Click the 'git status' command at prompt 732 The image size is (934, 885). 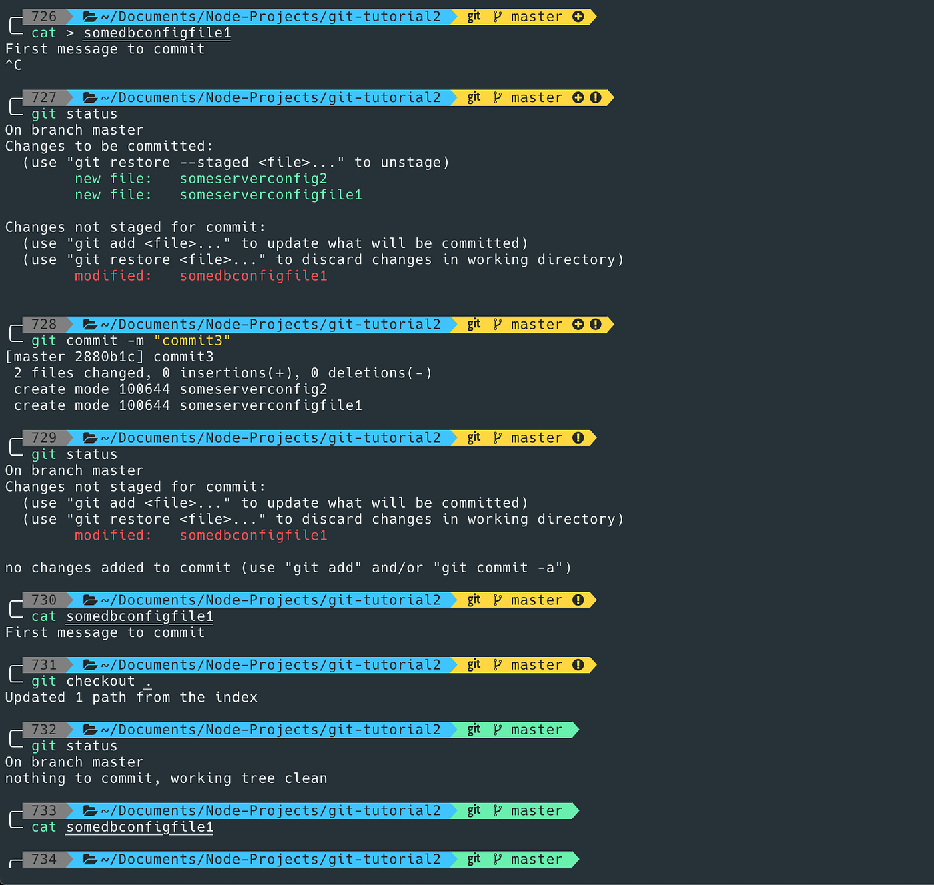[x=75, y=746]
